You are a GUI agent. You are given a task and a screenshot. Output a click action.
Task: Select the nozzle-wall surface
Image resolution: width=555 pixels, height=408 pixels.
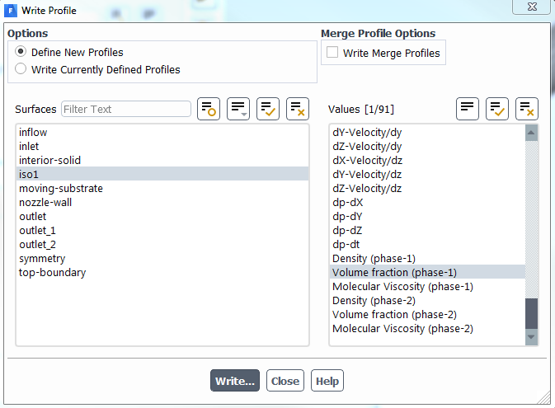click(x=162, y=203)
